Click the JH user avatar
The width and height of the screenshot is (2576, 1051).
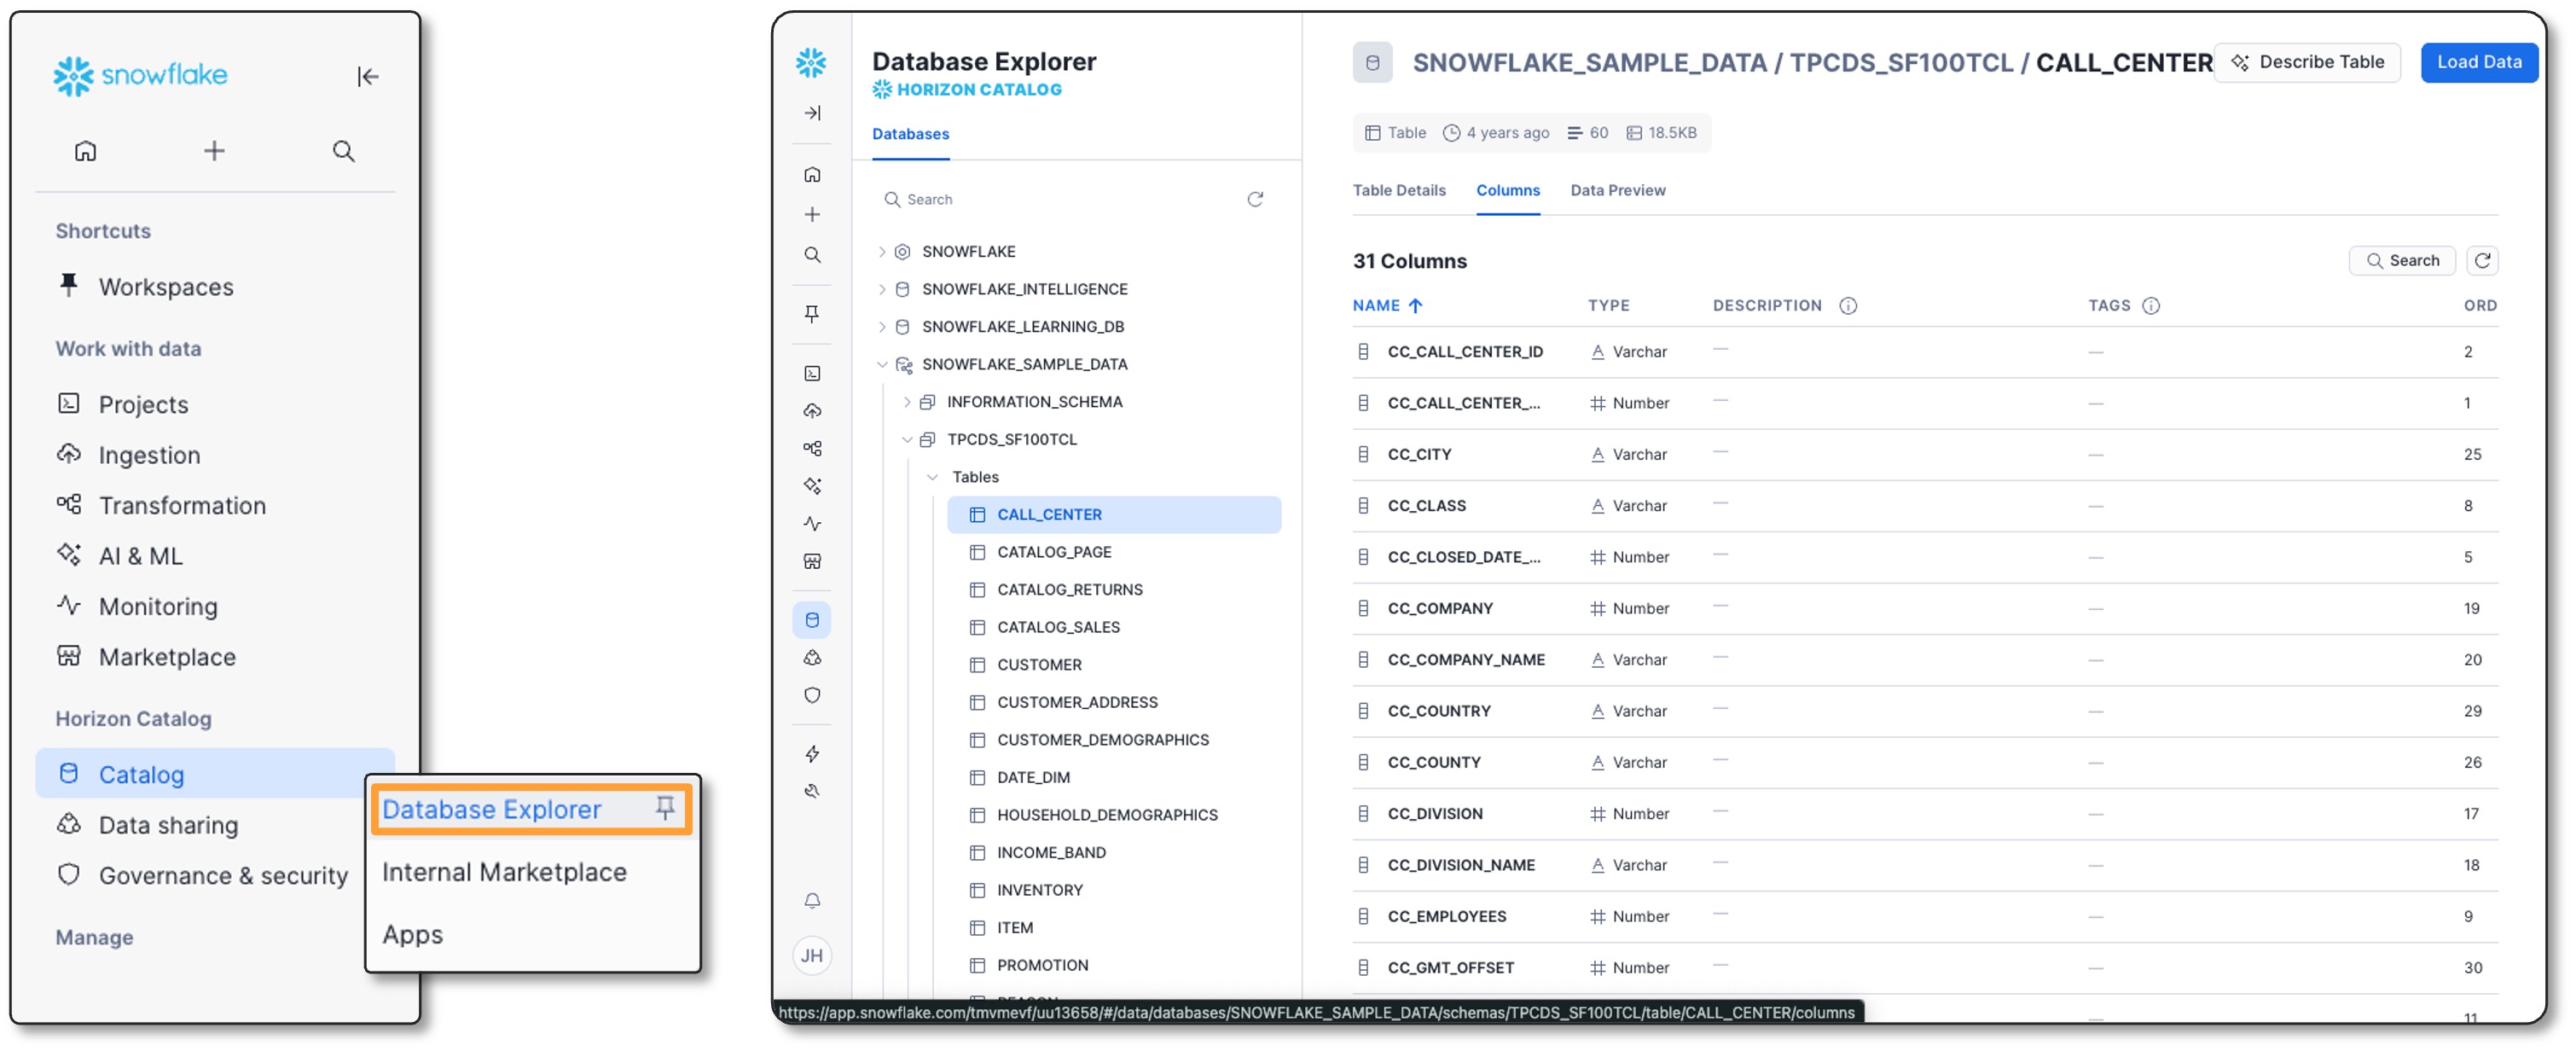pyautogui.click(x=812, y=956)
